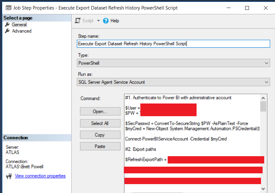
Task: Click the Select All button
Action: [100, 123]
